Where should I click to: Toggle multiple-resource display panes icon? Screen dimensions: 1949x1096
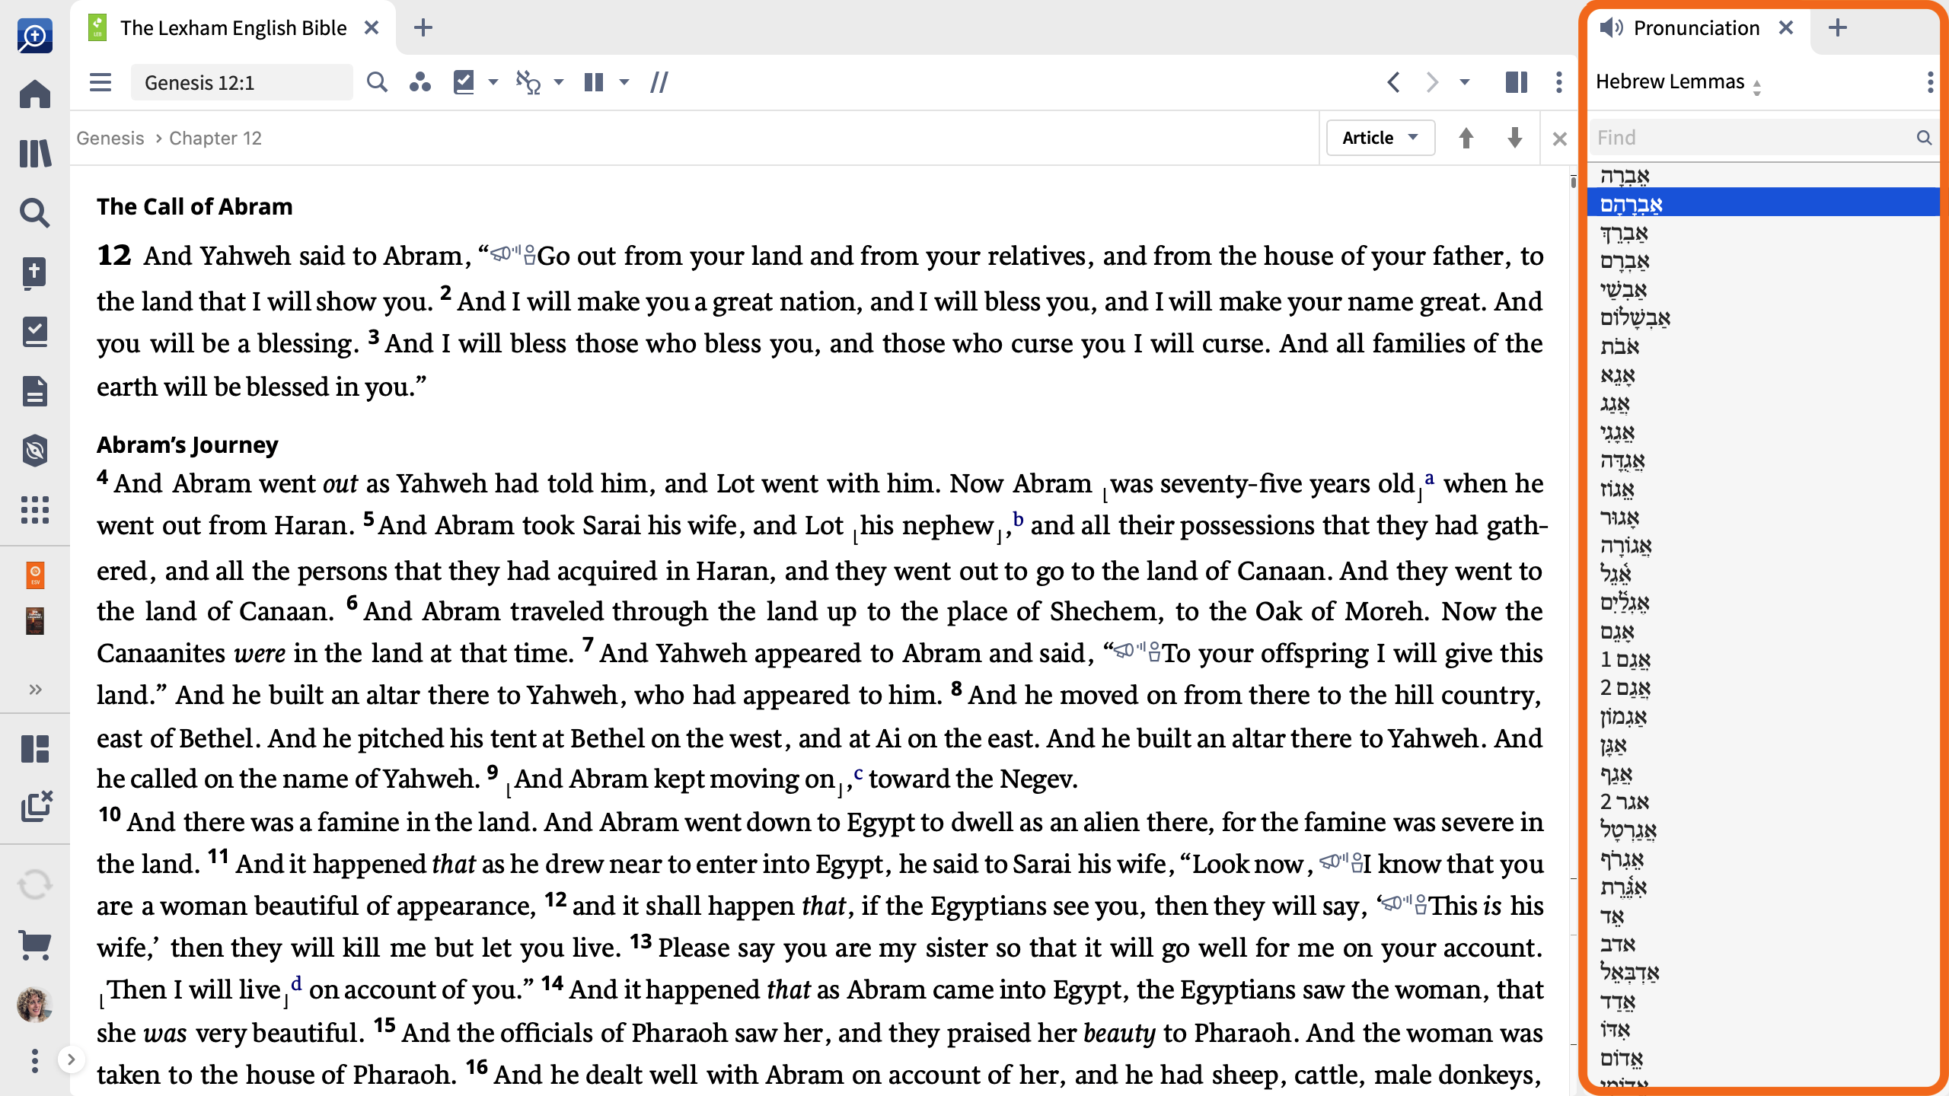(1516, 82)
